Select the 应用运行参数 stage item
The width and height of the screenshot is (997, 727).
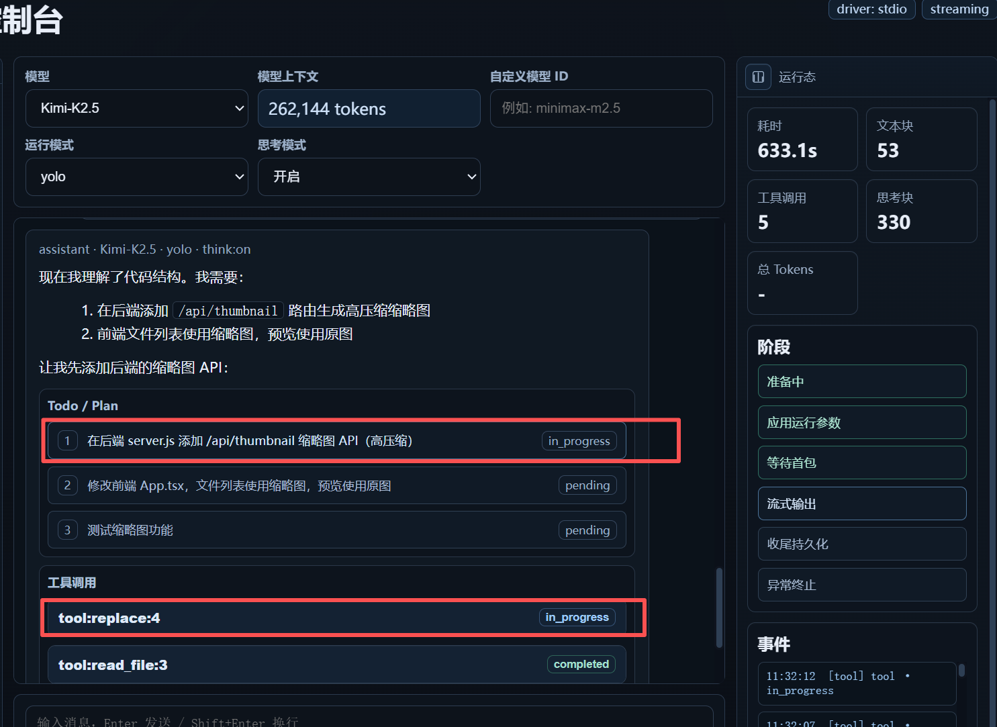point(861,423)
